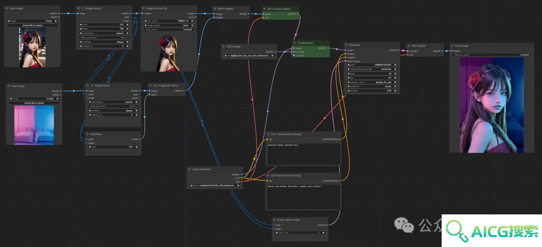The height and width of the screenshot is (247, 542).
Task: Open condition combo in the lower Image Resize node
Action: (x=113, y=111)
